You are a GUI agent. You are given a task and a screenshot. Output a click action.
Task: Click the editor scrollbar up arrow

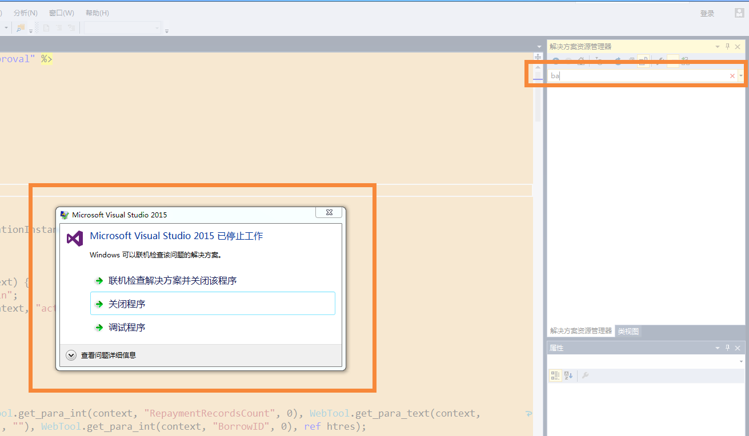click(x=538, y=67)
